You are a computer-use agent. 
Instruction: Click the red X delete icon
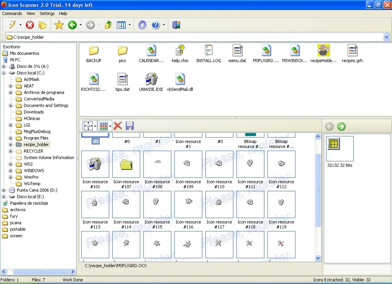(118, 126)
